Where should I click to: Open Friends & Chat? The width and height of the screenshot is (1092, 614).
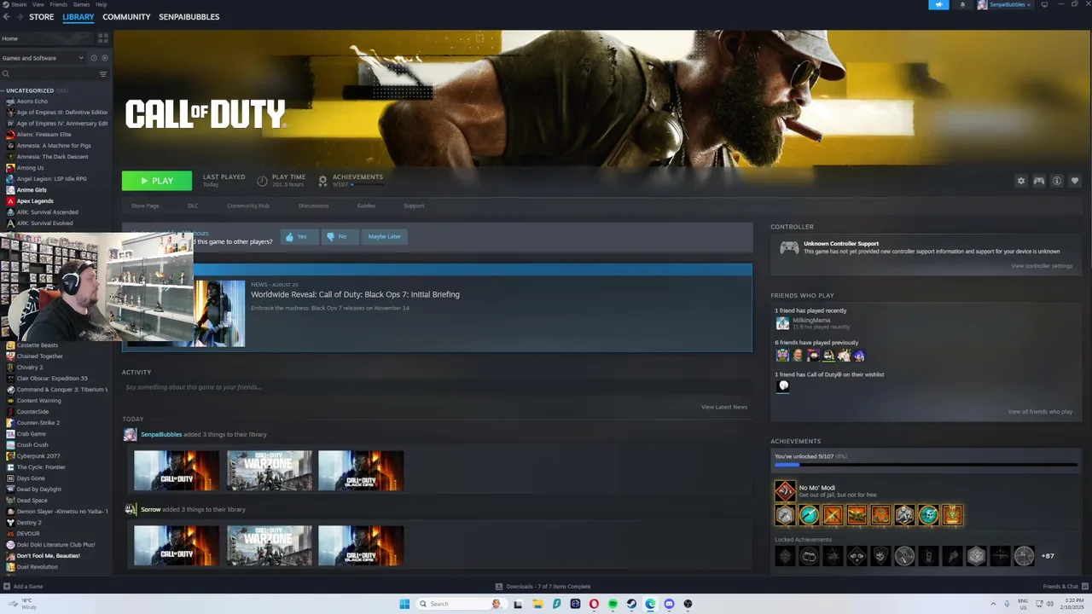tap(1066, 587)
